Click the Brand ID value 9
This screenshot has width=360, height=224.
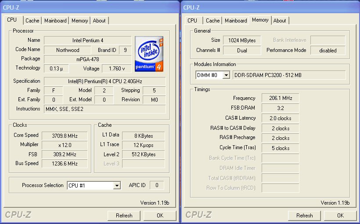125,50
